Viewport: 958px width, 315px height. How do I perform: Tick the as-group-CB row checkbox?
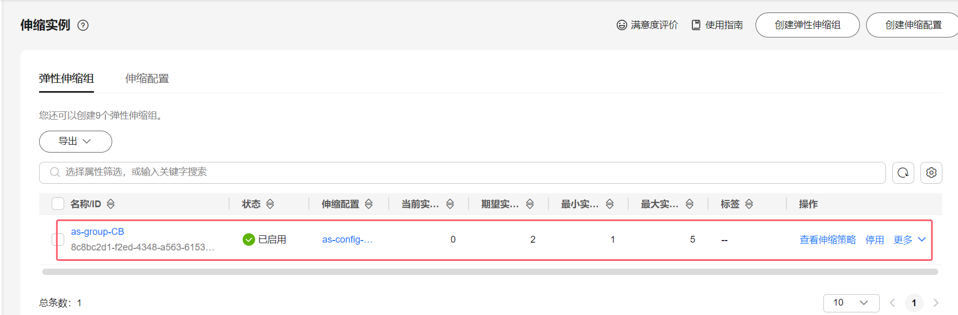(x=58, y=240)
